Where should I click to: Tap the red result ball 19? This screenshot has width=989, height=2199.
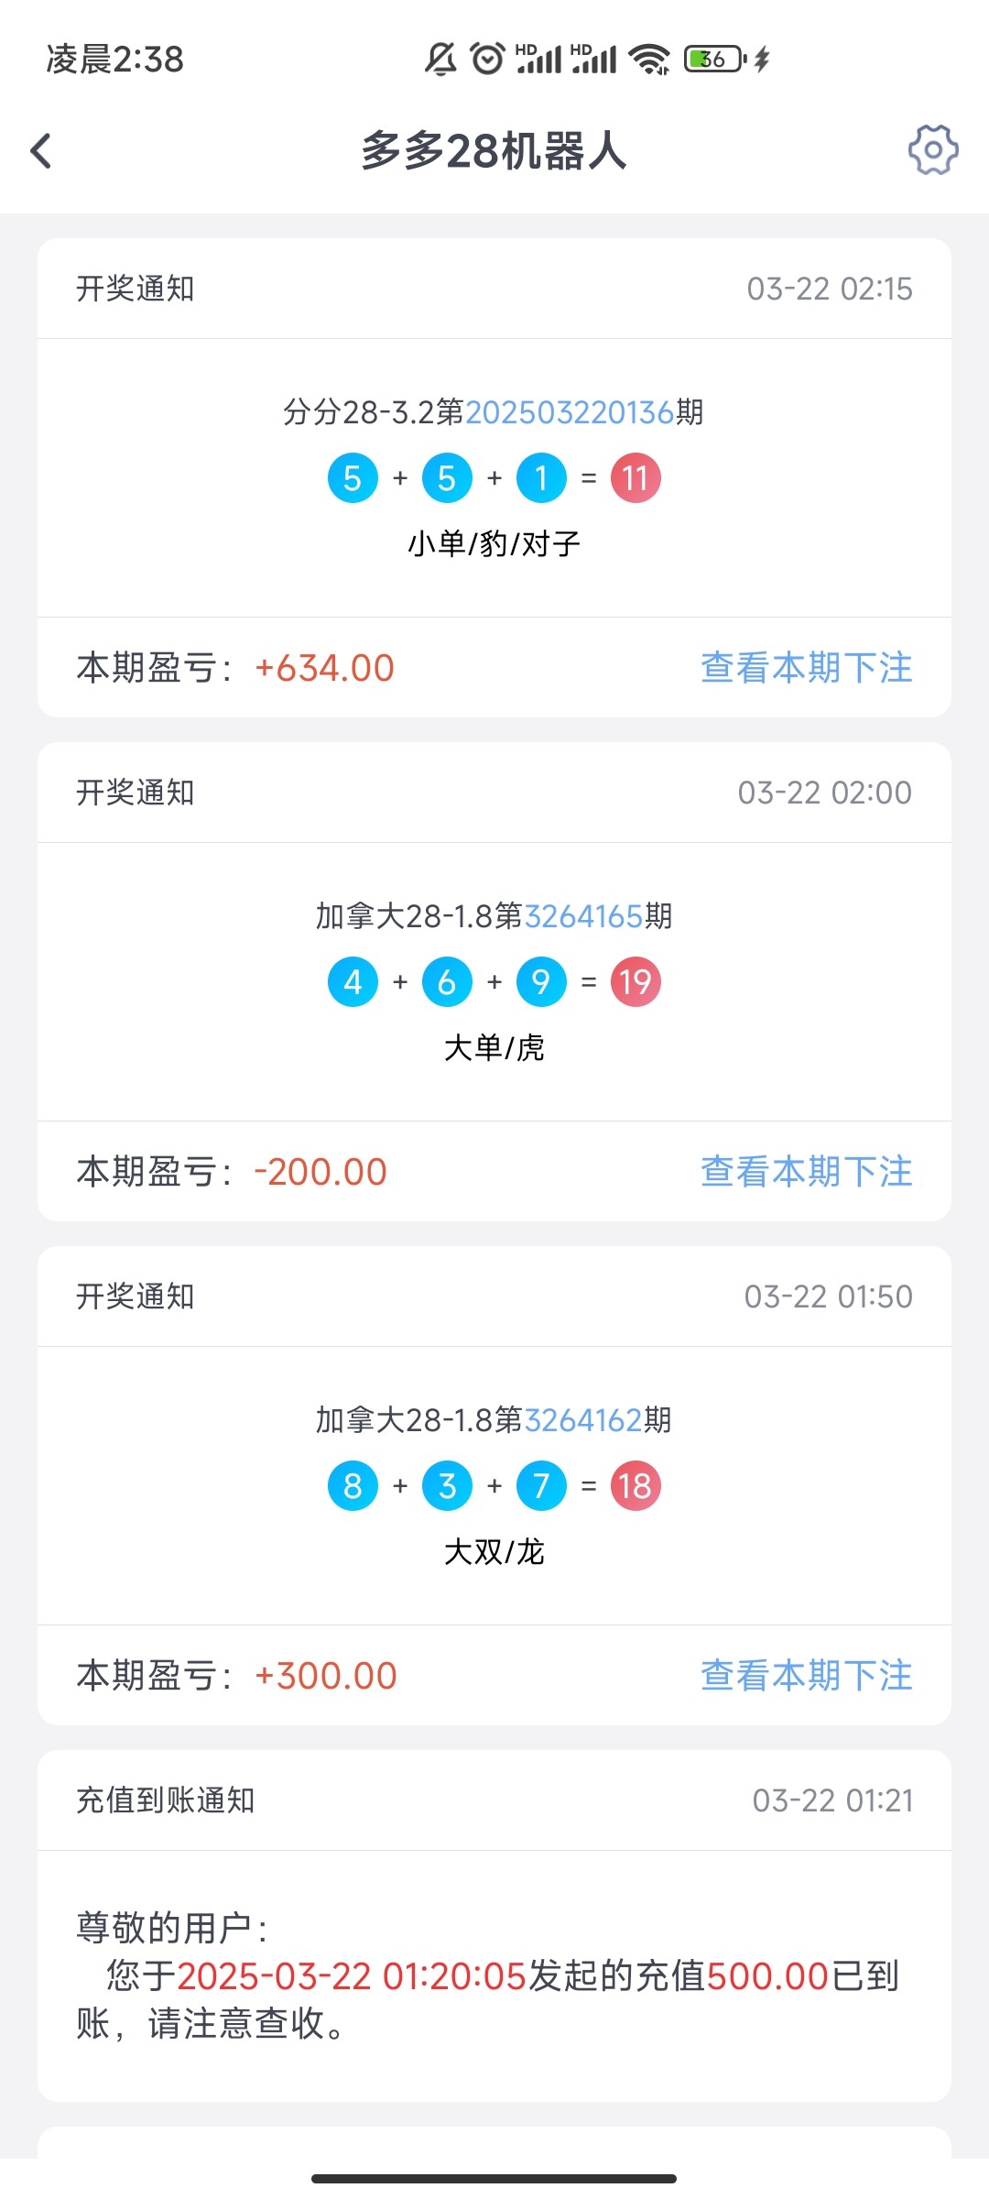click(x=636, y=982)
